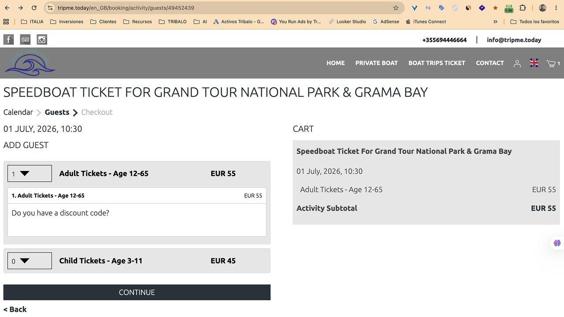Screen dimensions: 564x317
Task: Open Child Tickets quantity dropdown
Action: (x=30, y=261)
